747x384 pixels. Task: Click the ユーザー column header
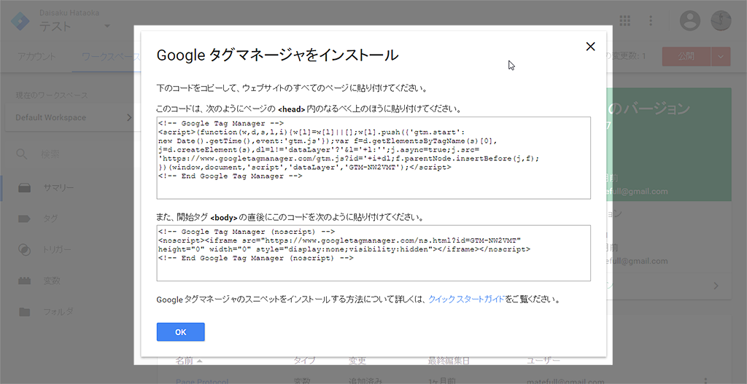tap(543, 361)
